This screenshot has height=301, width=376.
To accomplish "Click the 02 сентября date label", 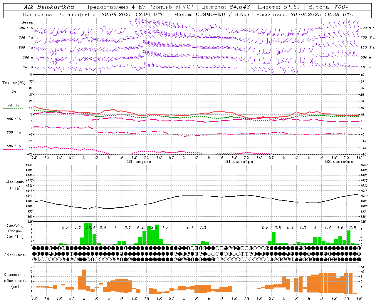I will pos(339,161).
